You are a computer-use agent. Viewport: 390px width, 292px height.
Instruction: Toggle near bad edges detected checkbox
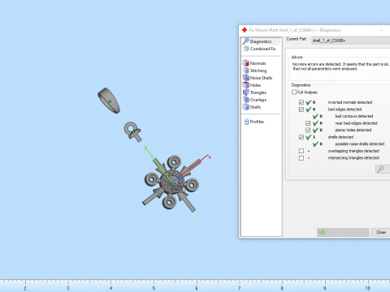(308, 123)
